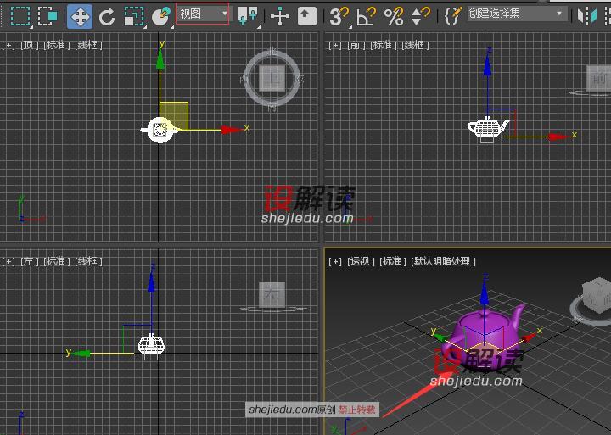Click blue Z-axis arrow in perspective viewport
The width and height of the screenshot is (611, 435).
click(485, 293)
